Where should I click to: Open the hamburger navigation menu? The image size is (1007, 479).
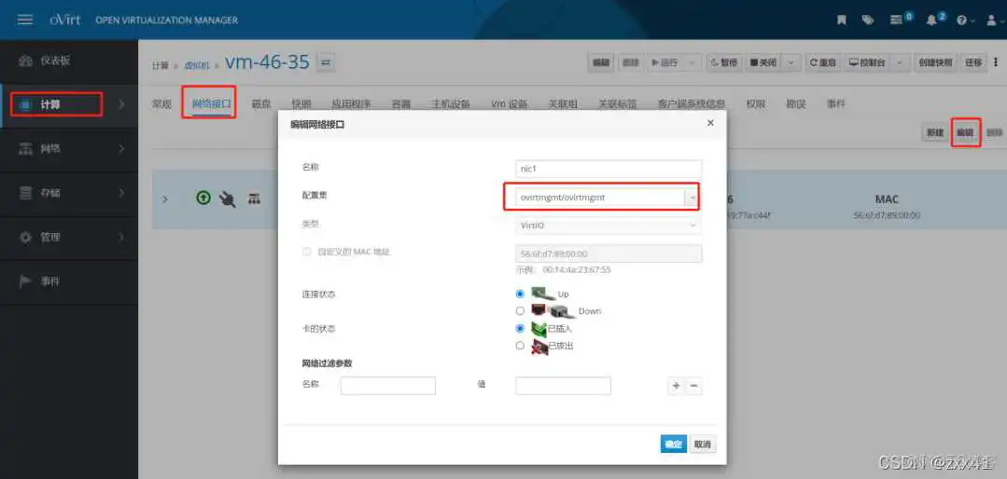point(25,20)
